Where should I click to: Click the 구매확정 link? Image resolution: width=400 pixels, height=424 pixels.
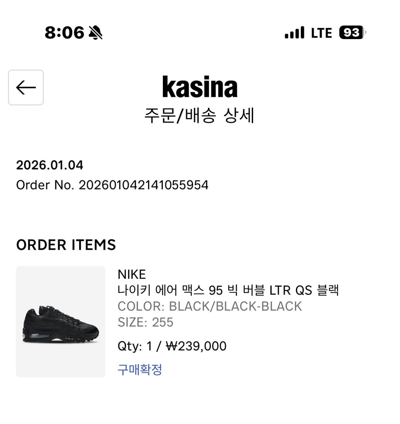[140, 370]
